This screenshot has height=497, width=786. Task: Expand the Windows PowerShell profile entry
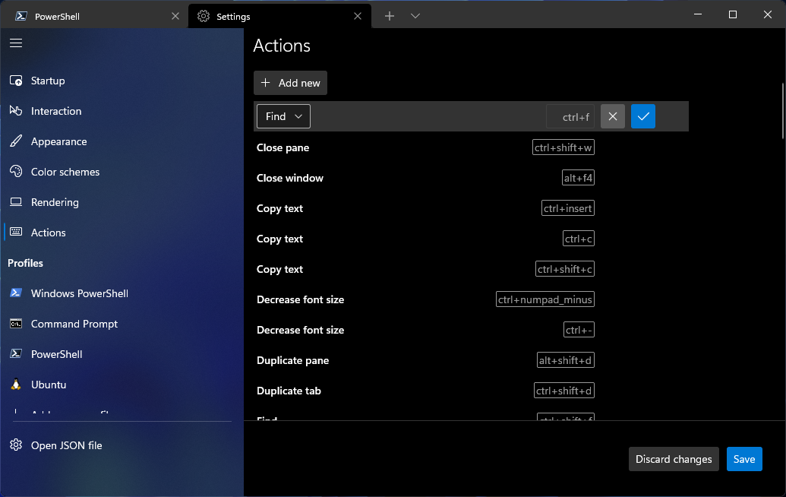80,293
